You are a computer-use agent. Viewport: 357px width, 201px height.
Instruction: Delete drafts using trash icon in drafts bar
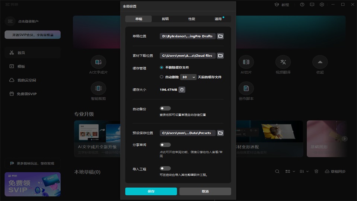(316, 171)
